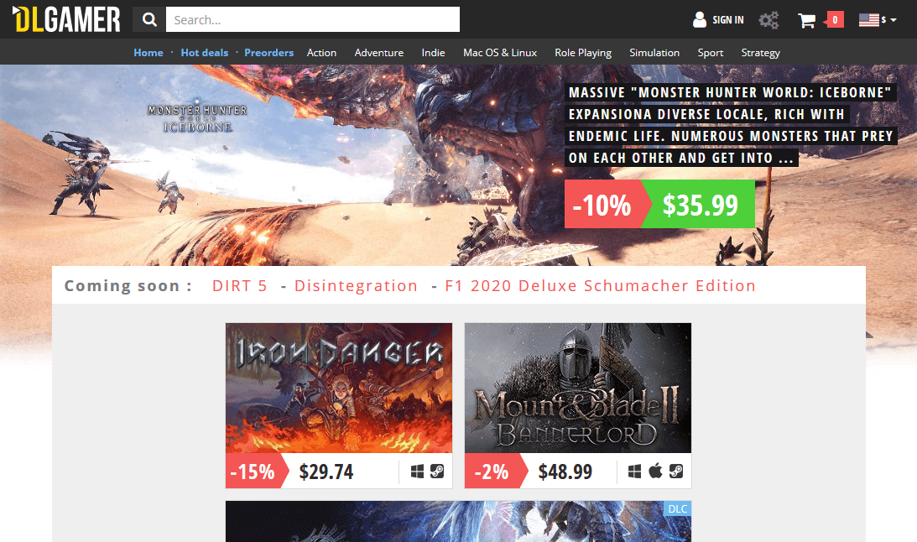Open the SIGN IN link
Screen dimensions: 917x542
point(728,20)
